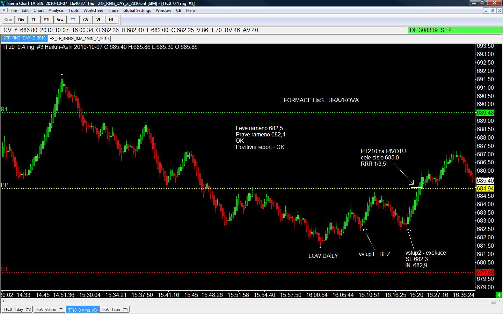Click the green 689.48 price label

(x=486, y=113)
